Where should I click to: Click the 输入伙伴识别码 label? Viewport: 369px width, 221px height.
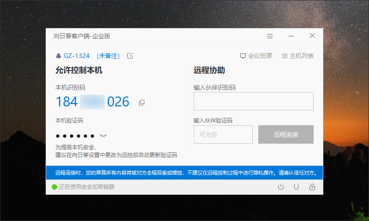tap(214, 87)
